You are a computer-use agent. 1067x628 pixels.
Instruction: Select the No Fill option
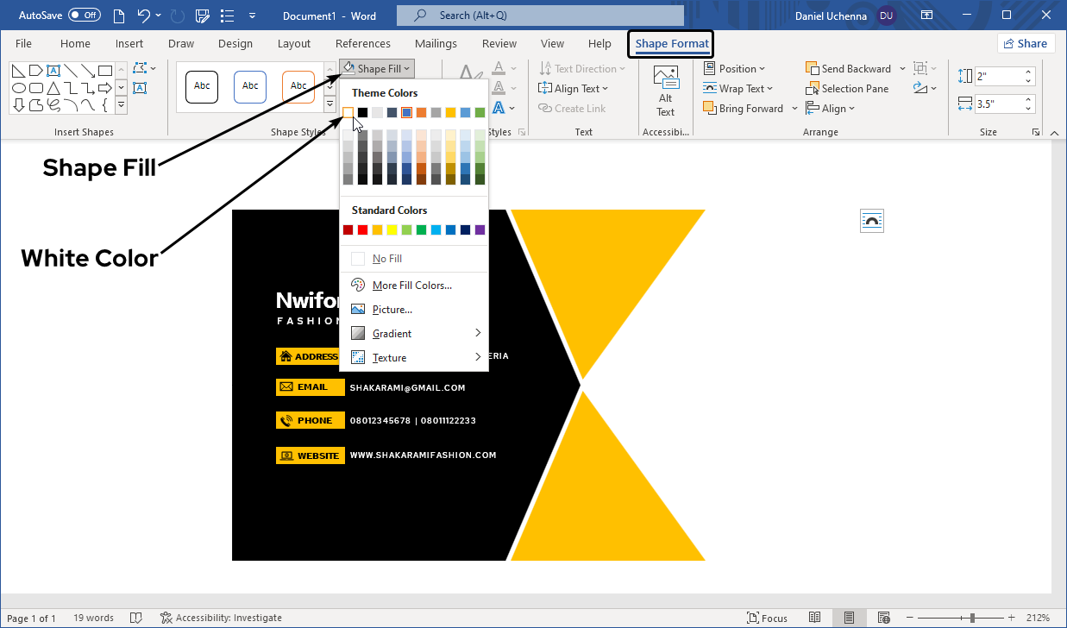pyautogui.click(x=386, y=259)
